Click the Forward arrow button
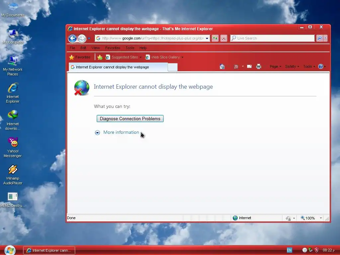The image size is (340, 255). coord(82,39)
